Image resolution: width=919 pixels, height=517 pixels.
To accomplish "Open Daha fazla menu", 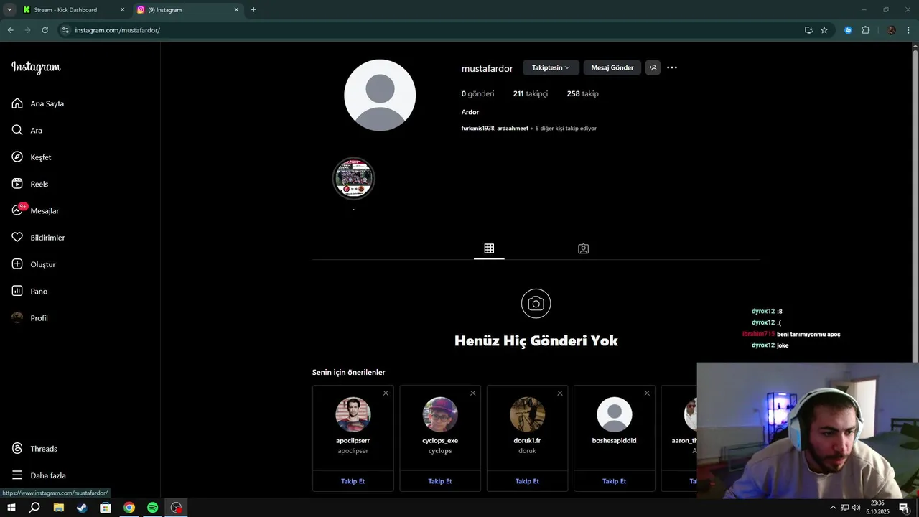I will 39,475.
